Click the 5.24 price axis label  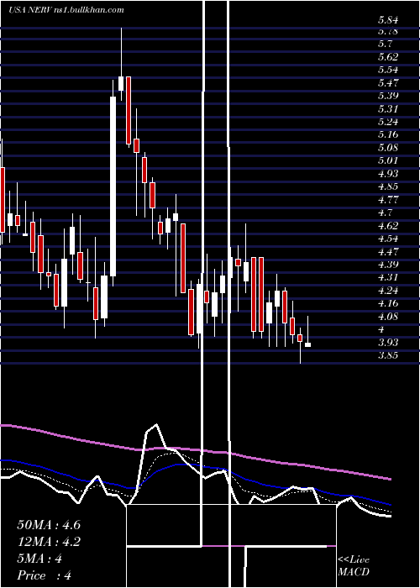388,122
